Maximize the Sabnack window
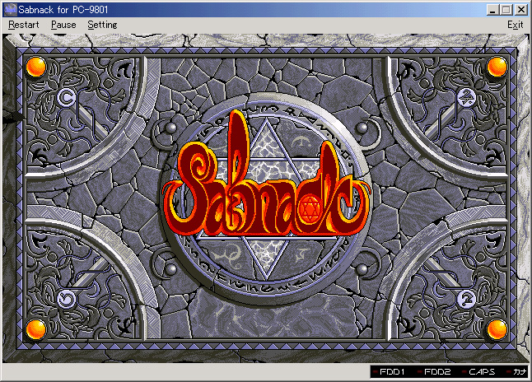Viewport: 532px width, 382px height. pyautogui.click(x=506, y=10)
